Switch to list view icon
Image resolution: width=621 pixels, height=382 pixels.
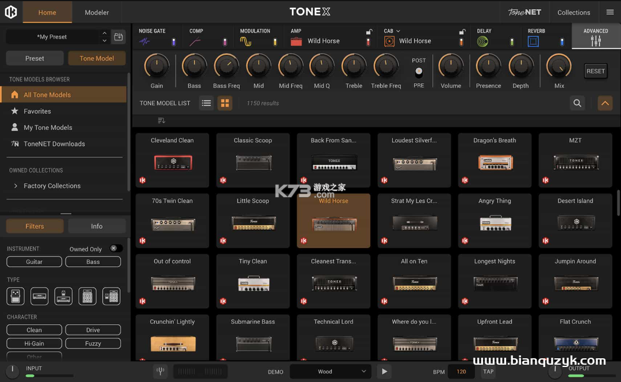[206, 103]
